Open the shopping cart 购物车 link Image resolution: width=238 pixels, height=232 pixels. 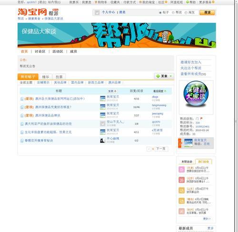pyautogui.click(x=101, y=2)
